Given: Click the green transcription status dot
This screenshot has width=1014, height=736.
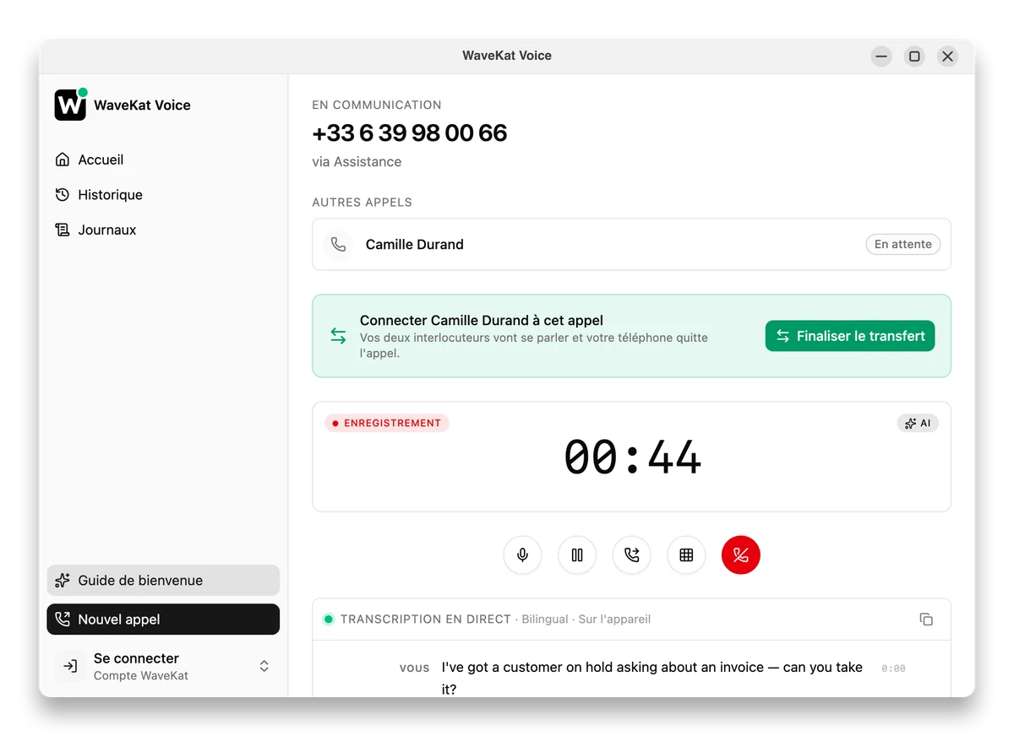Looking at the screenshot, I should click(329, 620).
